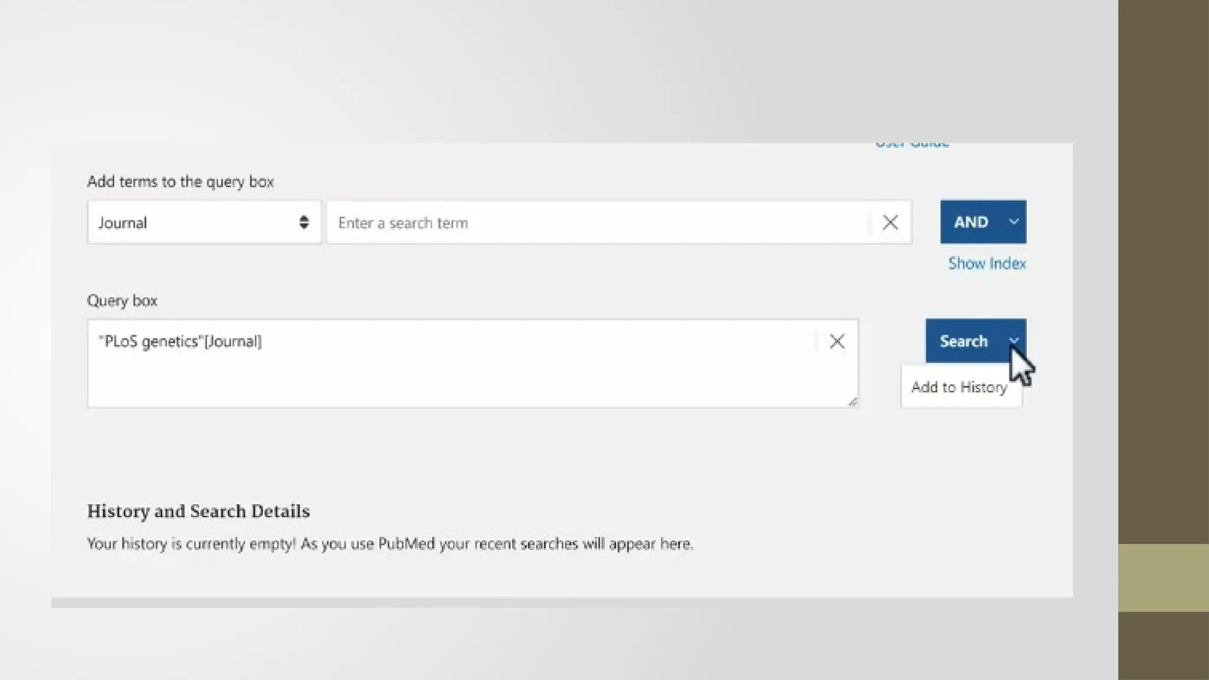This screenshot has height=680, width=1209.
Task: Click the light olive block in right stripe
Action: [x=1163, y=577]
